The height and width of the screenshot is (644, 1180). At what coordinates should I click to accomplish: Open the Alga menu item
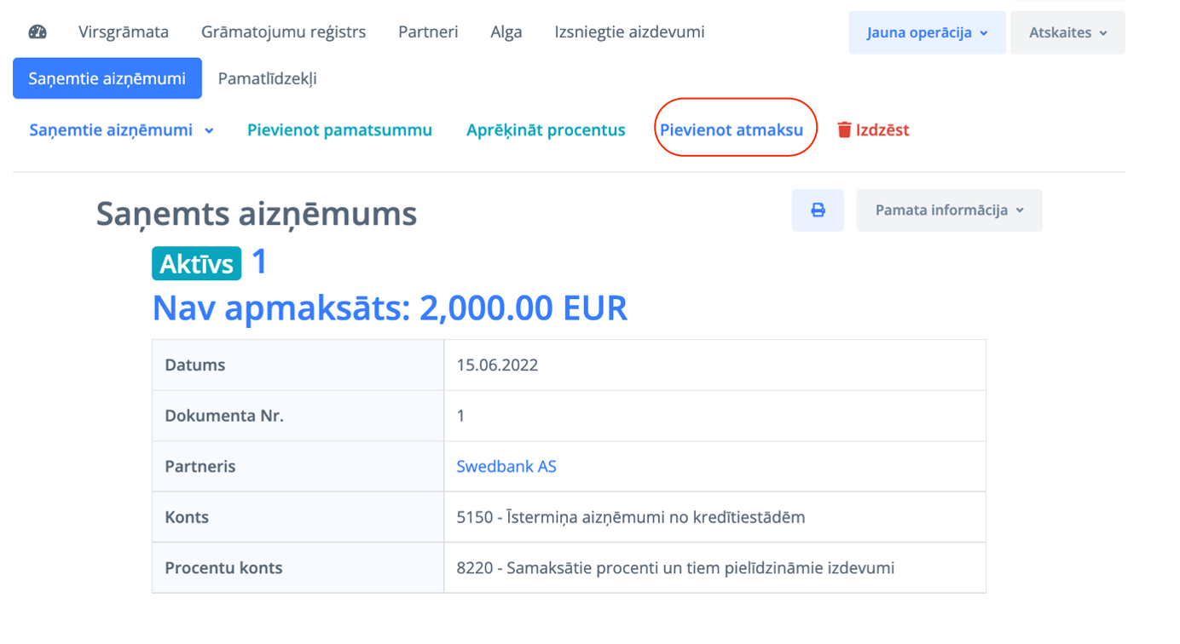506,32
